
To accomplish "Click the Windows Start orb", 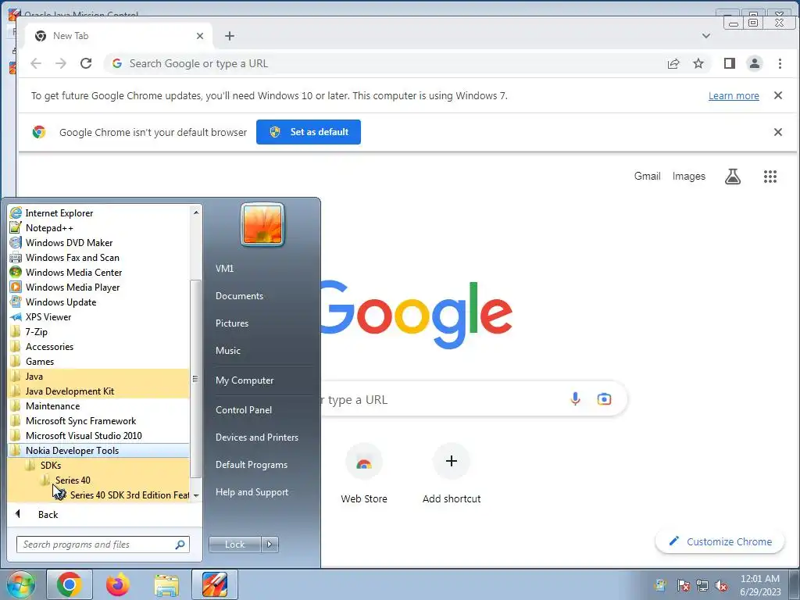I will (21, 584).
